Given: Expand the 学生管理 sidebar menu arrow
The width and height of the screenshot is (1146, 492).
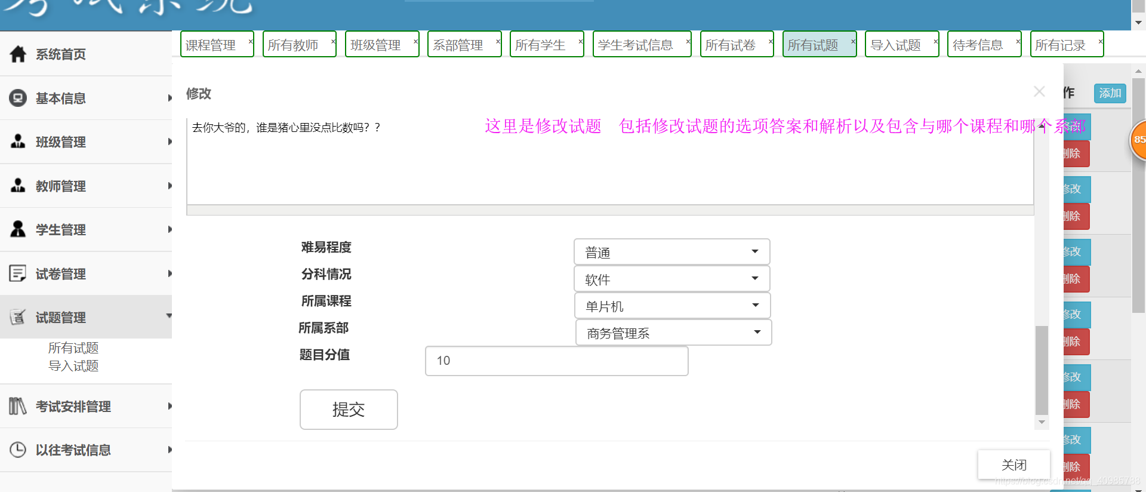Looking at the screenshot, I should click(170, 229).
